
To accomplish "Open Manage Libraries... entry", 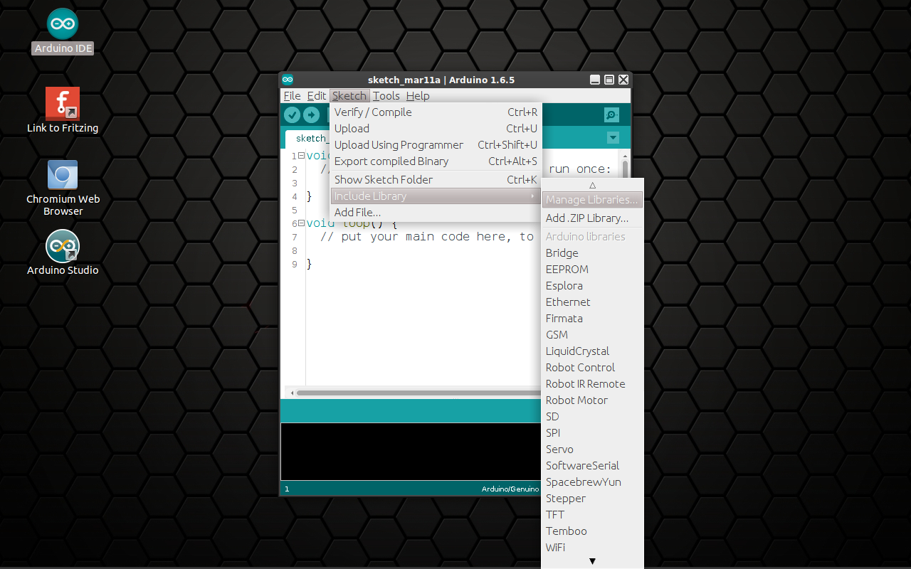I will [592, 200].
